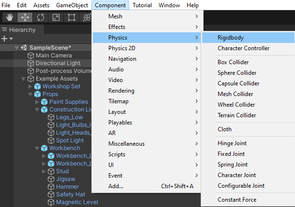Select Directional Light in the hierarchy
Viewport: 295px width, 207px height.
58,63
